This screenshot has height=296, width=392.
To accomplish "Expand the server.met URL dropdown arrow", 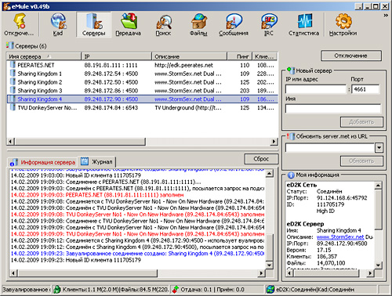I will click(x=379, y=148).
